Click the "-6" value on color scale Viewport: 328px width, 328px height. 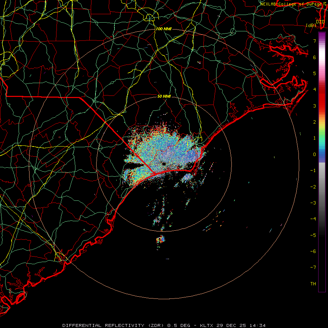click(x=313, y=251)
